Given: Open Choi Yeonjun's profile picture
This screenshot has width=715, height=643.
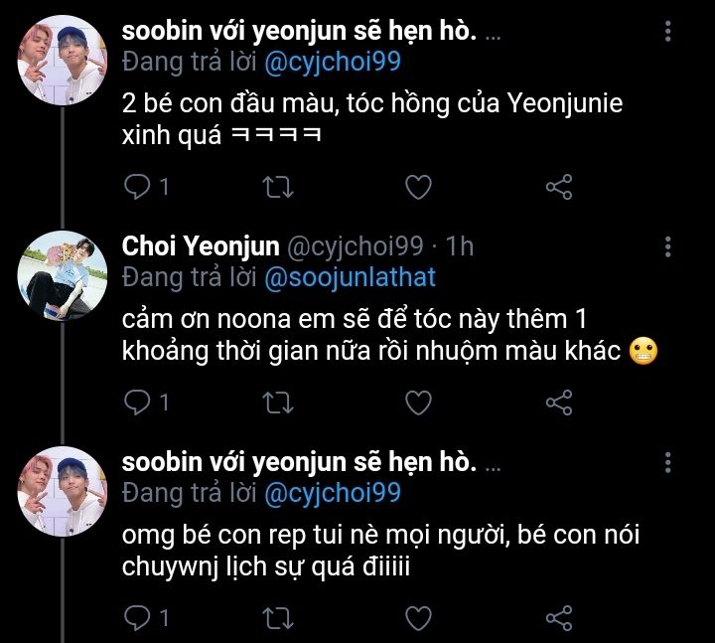Looking at the screenshot, I should 62,273.
